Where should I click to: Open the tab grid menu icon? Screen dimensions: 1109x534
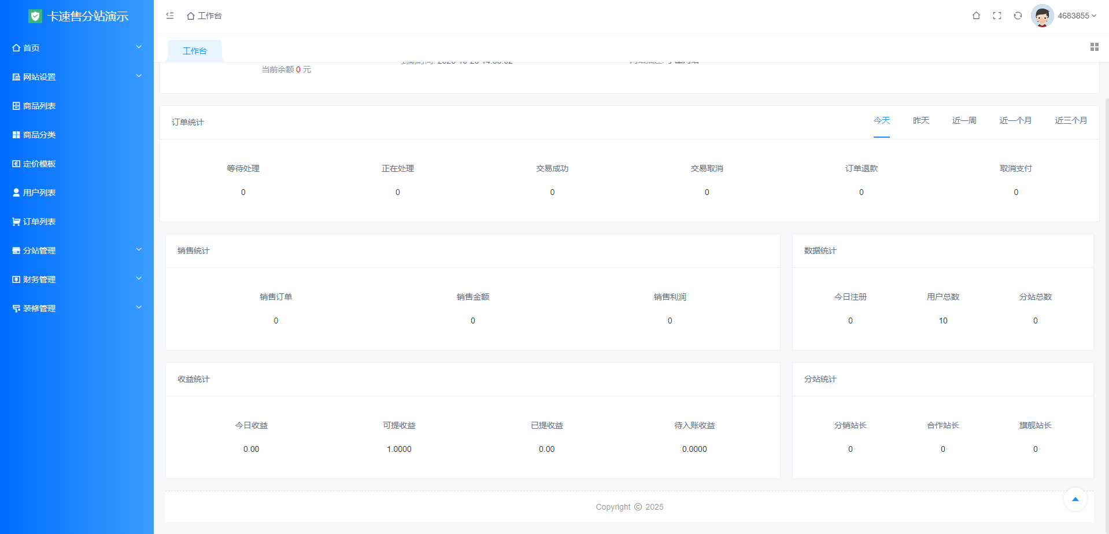tap(1094, 47)
